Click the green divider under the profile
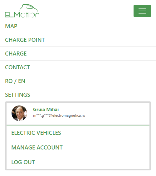The width and height of the screenshot is (156, 176). click(x=78, y=125)
